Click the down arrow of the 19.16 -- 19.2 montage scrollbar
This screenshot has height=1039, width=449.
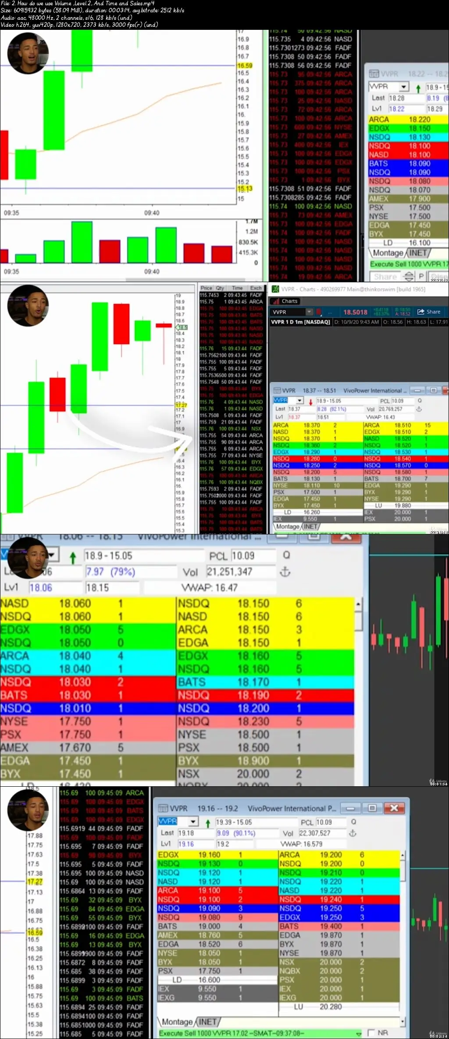click(x=403, y=1021)
